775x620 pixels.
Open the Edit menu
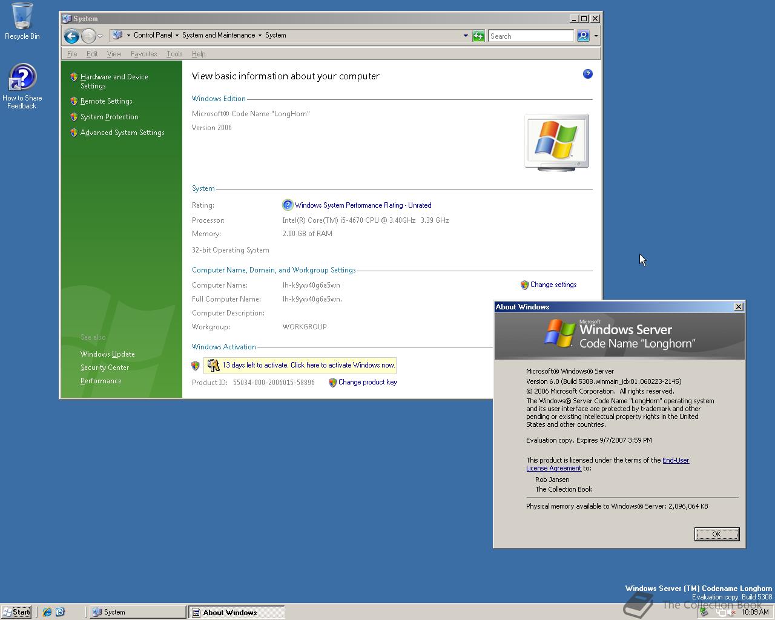point(92,54)
